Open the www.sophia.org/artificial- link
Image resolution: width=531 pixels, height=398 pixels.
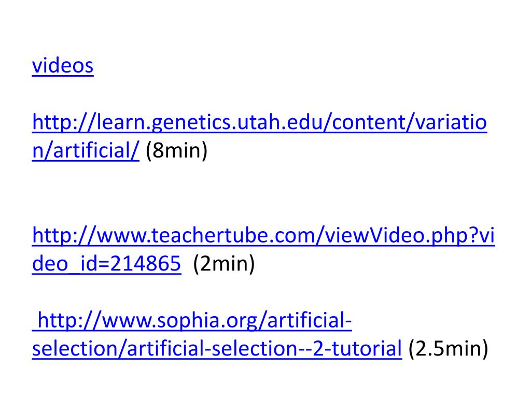click(192, 320)
